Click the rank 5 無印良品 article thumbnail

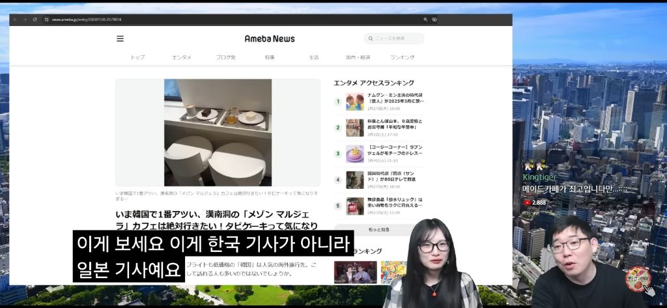point(355,206)
